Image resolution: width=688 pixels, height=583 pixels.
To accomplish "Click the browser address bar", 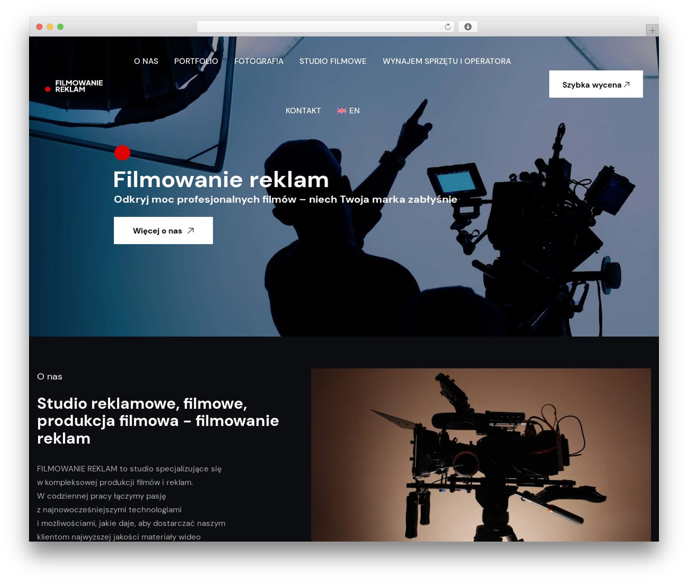I will [x=326, y=27].
